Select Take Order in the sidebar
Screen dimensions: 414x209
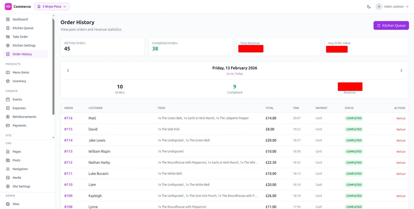pos(20,37)
